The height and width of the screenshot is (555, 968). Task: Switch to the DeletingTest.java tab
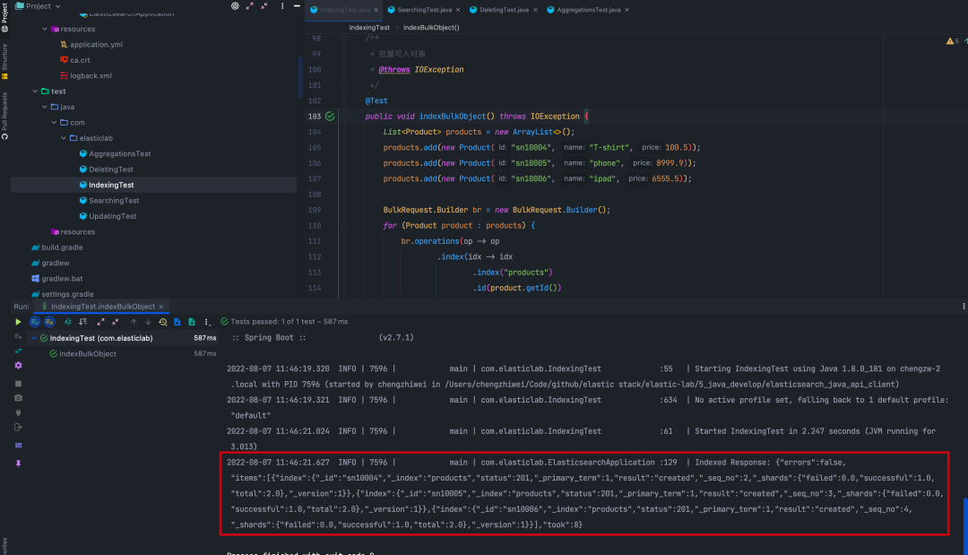(506, 10)
